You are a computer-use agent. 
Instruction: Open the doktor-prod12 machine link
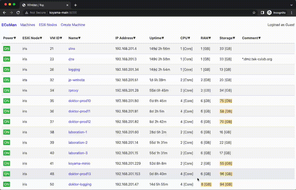point(79,122)
